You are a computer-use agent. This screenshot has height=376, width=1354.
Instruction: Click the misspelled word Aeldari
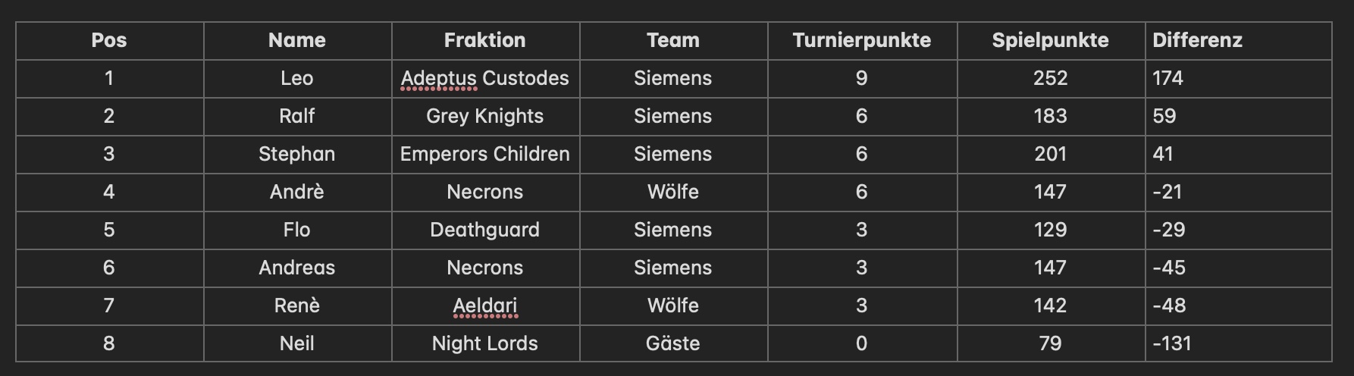[x=485, y=305]
